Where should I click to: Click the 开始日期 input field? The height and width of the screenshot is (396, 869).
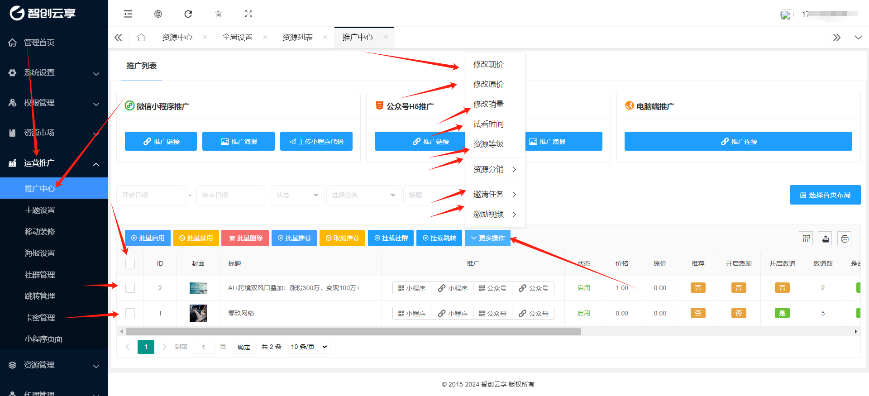151,195
